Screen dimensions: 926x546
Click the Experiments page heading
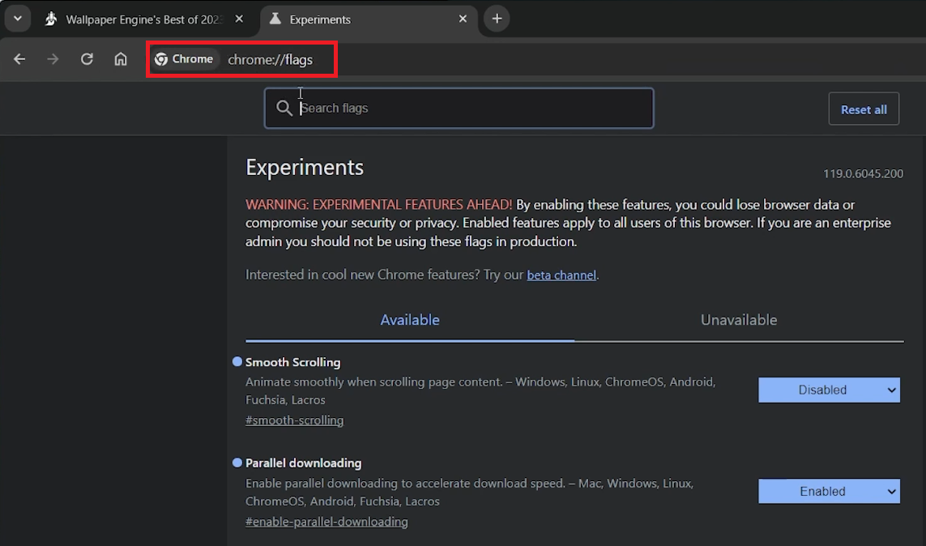coord(305,168)
